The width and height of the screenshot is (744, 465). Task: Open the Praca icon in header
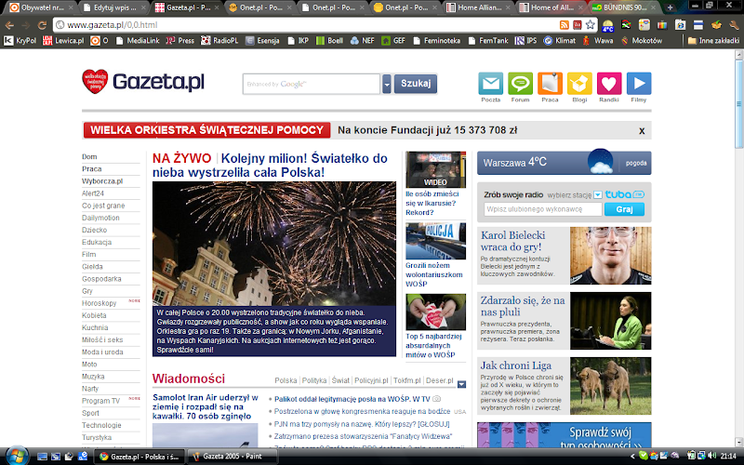pyautogui.click(x=550, y=84)
